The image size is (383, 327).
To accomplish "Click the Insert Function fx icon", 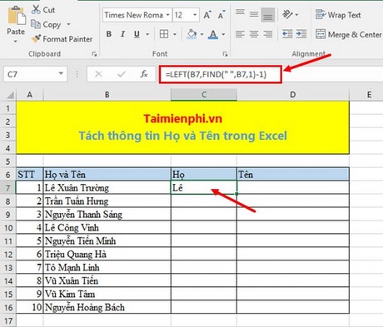I will point(144,74).
